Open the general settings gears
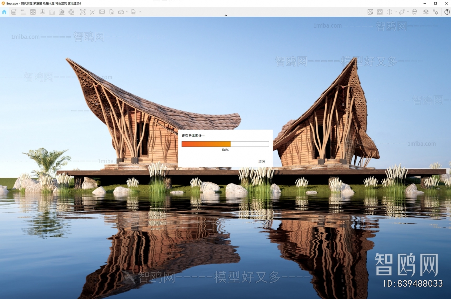 point(436,12)
